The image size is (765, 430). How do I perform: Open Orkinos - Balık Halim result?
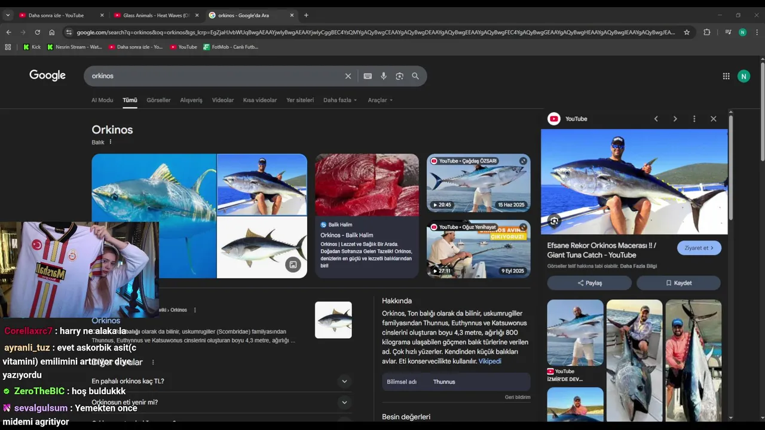pyautogui.click(x=347, y=235)
